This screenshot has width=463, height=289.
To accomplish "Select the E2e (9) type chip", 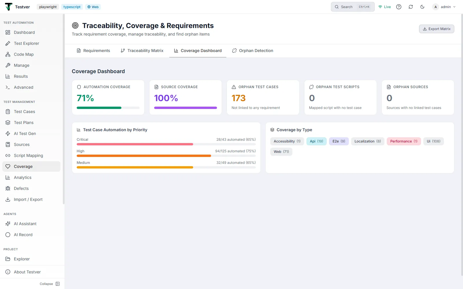I will [339, 141].
